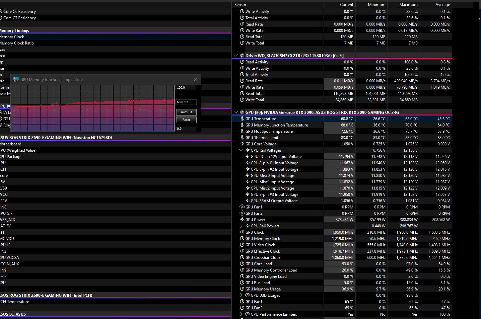This screenshot has height=319, width=481.
Task: Select the GPU Bus Load row
Action: (x=342, y=283)
